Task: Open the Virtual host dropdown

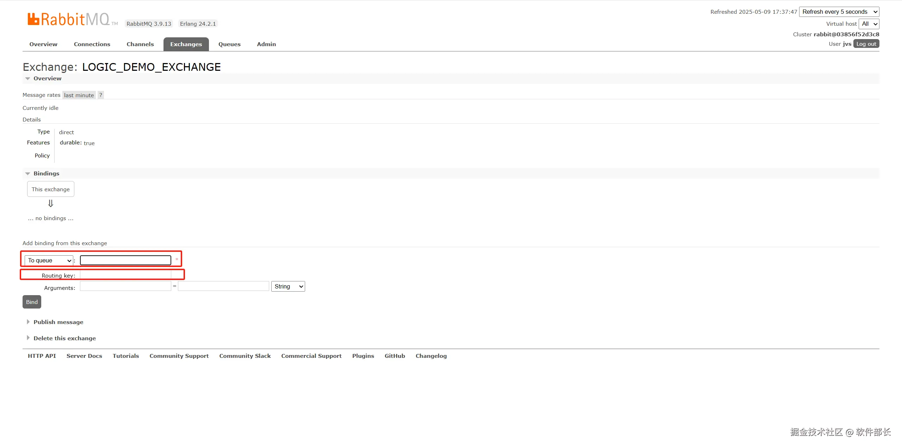Action: (x=869, y=24)
